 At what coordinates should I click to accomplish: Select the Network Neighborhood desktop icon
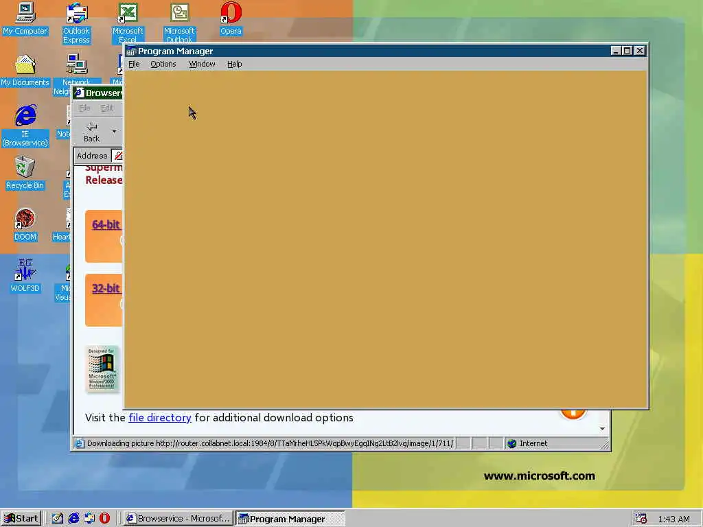[76, 74]
